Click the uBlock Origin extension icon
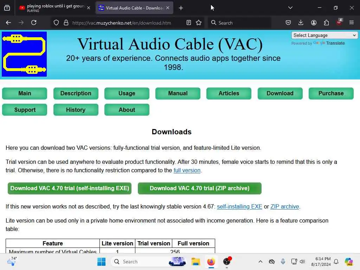This screenshot has height=270, width=360. pos(339,22)
